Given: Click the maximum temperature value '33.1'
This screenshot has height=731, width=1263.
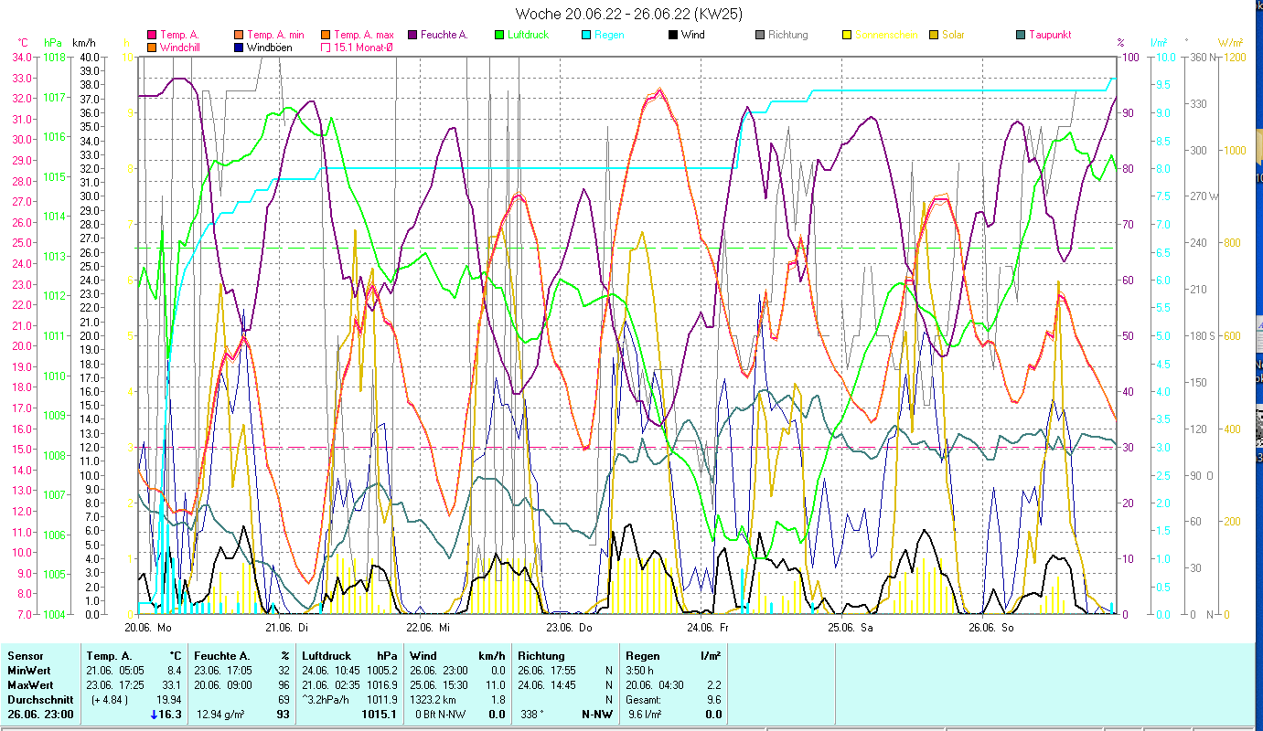Looking at the screenshot, I should coord(170,685).
